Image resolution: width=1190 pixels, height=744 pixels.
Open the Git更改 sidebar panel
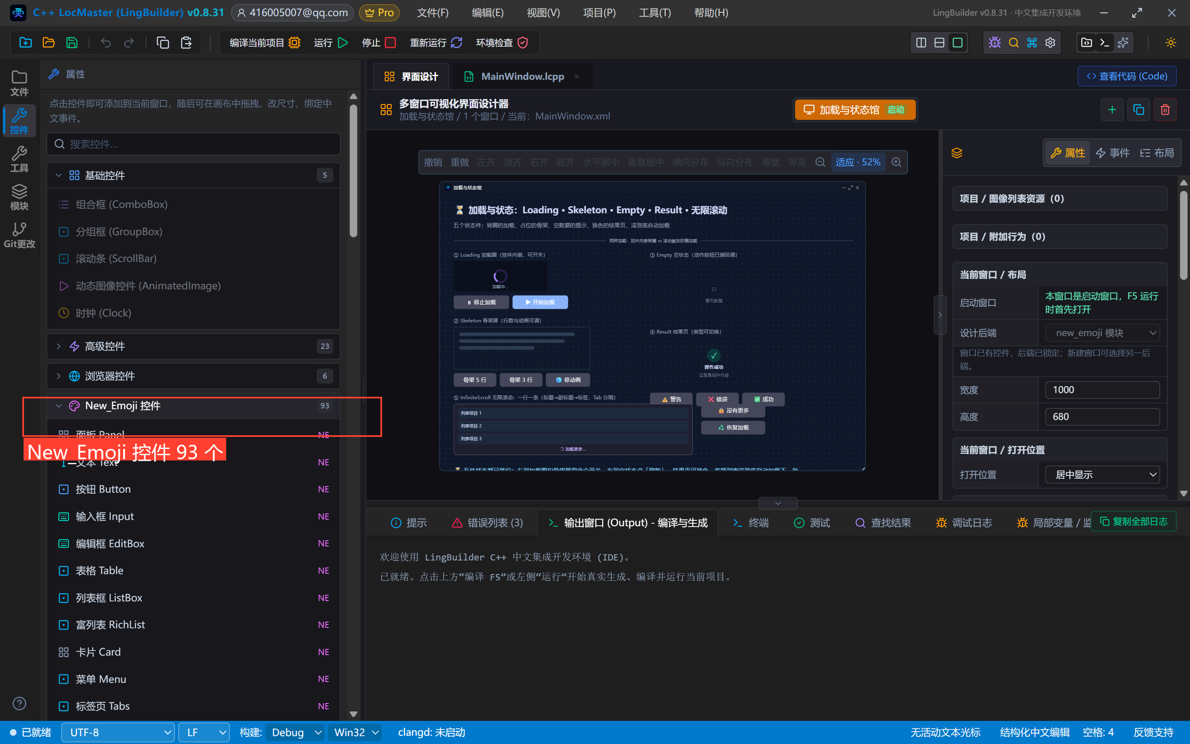pyautogui.click(x=19, y=235)
